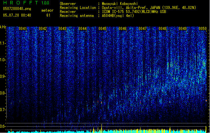Click the 0047 time marker
210x133 pixels.
(143, 29)
